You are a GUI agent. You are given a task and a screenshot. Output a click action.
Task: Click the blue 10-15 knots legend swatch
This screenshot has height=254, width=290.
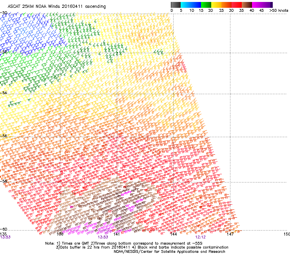point(196,5)
